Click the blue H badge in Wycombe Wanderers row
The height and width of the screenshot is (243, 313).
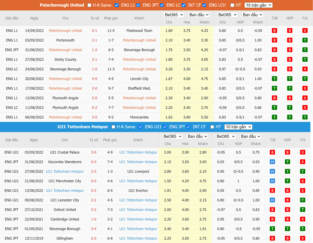pyautogui.click(x=272, y=162)
